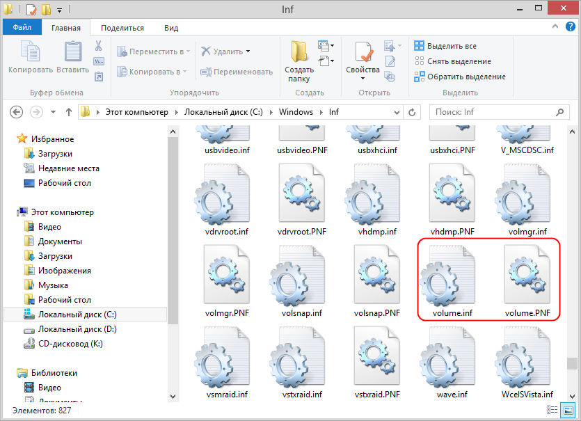Select the volmgr.PNF file
581x421 pixels.
[227, 281]
